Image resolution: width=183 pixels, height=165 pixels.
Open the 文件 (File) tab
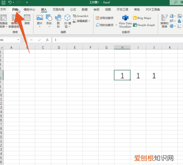point(3,10)
